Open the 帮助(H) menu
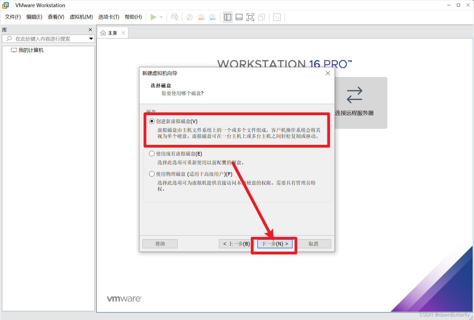The image size is (474, 320). click(133, 17)
